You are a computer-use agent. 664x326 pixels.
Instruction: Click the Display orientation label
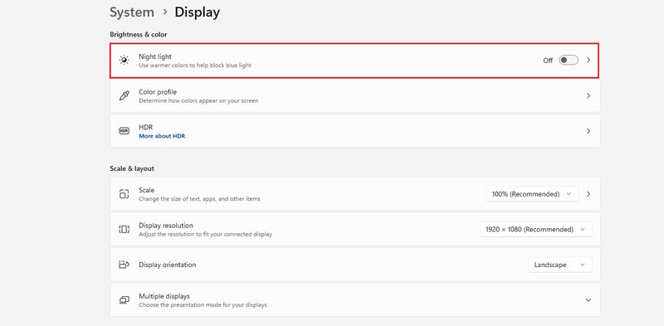coord(168,265)
